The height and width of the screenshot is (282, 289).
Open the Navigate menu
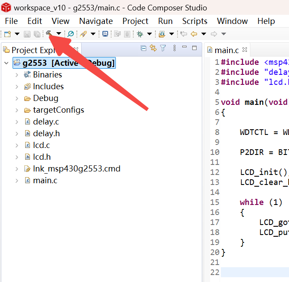[x=96, y=21]
